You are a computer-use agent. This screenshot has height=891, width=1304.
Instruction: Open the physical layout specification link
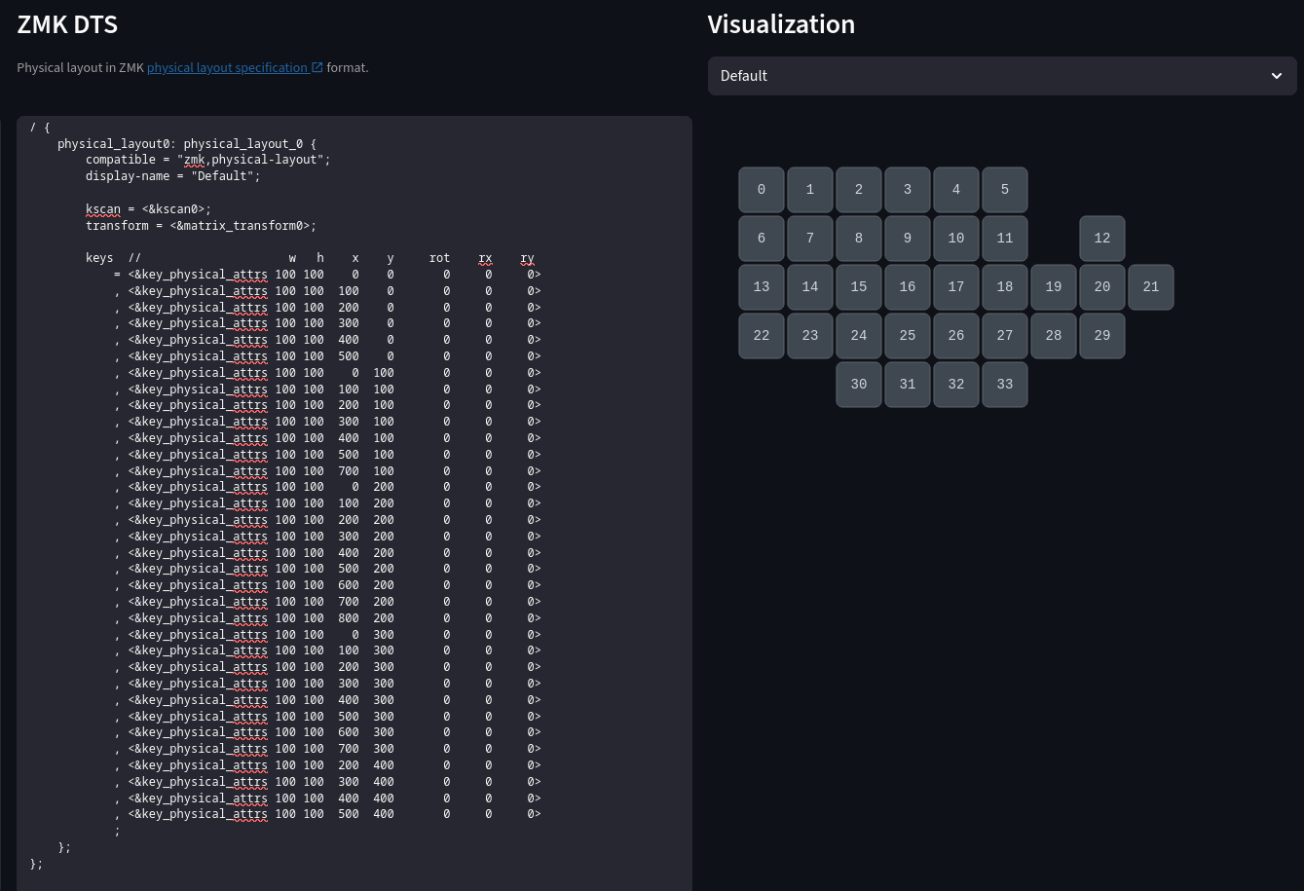pyautogui.click(x=227, y=68)
